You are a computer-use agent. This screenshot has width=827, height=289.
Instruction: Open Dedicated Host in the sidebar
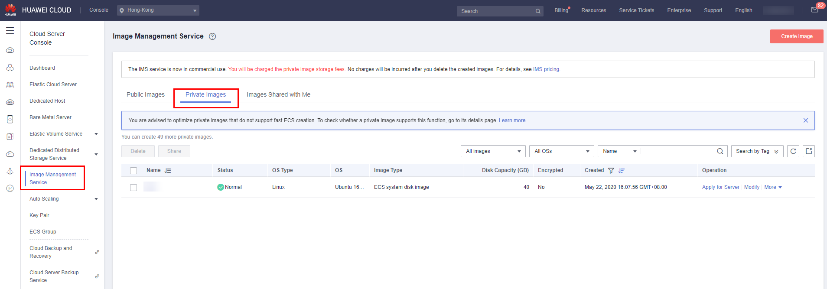48,101
